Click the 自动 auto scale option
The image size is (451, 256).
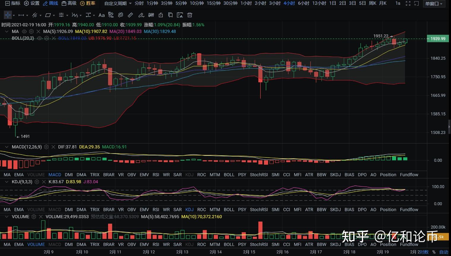pyautogui.click(x=444, y=252)
